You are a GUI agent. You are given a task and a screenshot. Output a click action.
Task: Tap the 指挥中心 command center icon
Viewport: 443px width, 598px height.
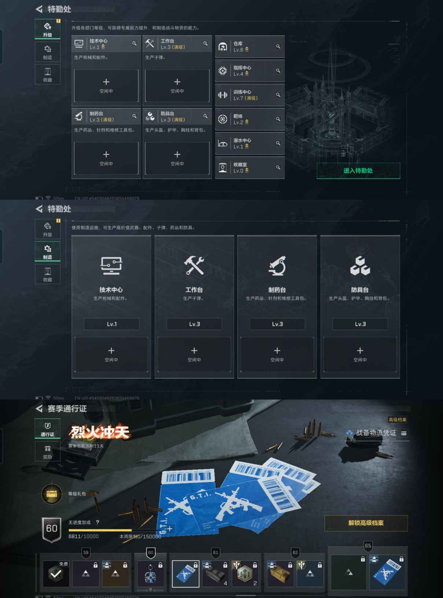[222, 71]
